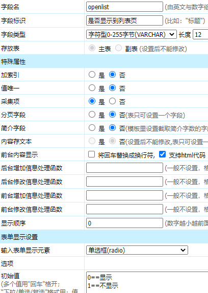Select 主表 radio for 存放表
This screenshot has width=208, height=293.
coord(92,48)
